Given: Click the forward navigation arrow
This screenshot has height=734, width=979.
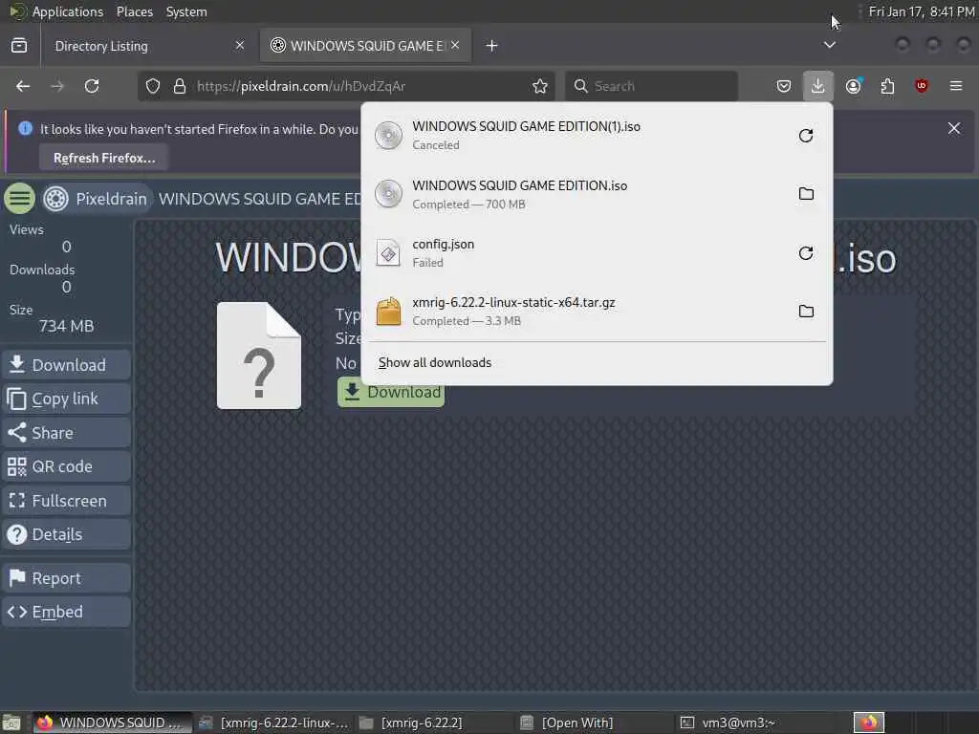Looking at the screenshot, I should pos(57,86).
